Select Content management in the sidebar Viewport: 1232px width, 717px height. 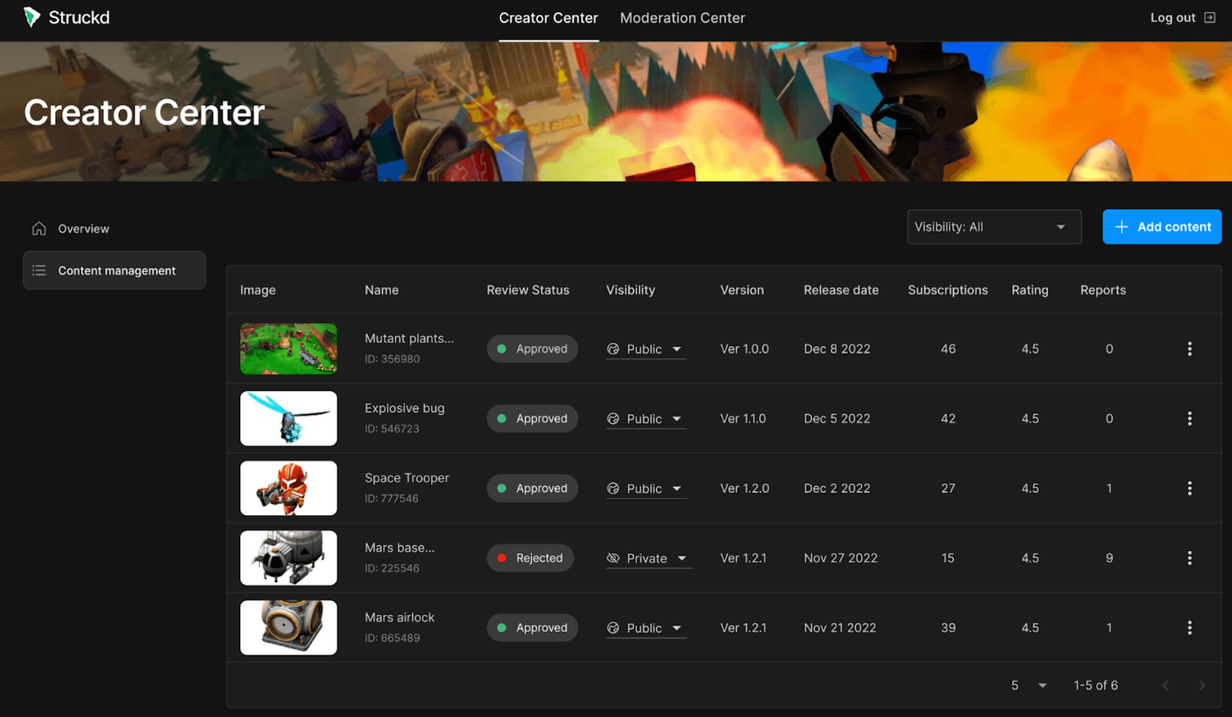point(114,270)
